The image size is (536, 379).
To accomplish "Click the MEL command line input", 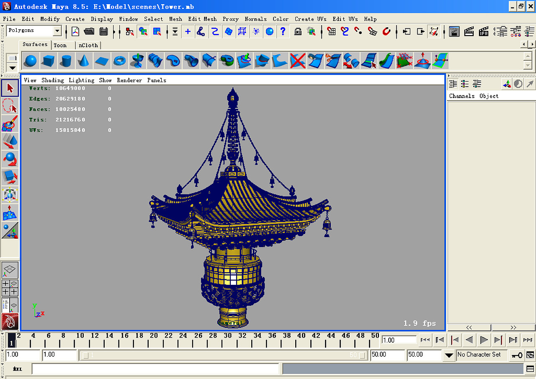I will pos(155,369).
